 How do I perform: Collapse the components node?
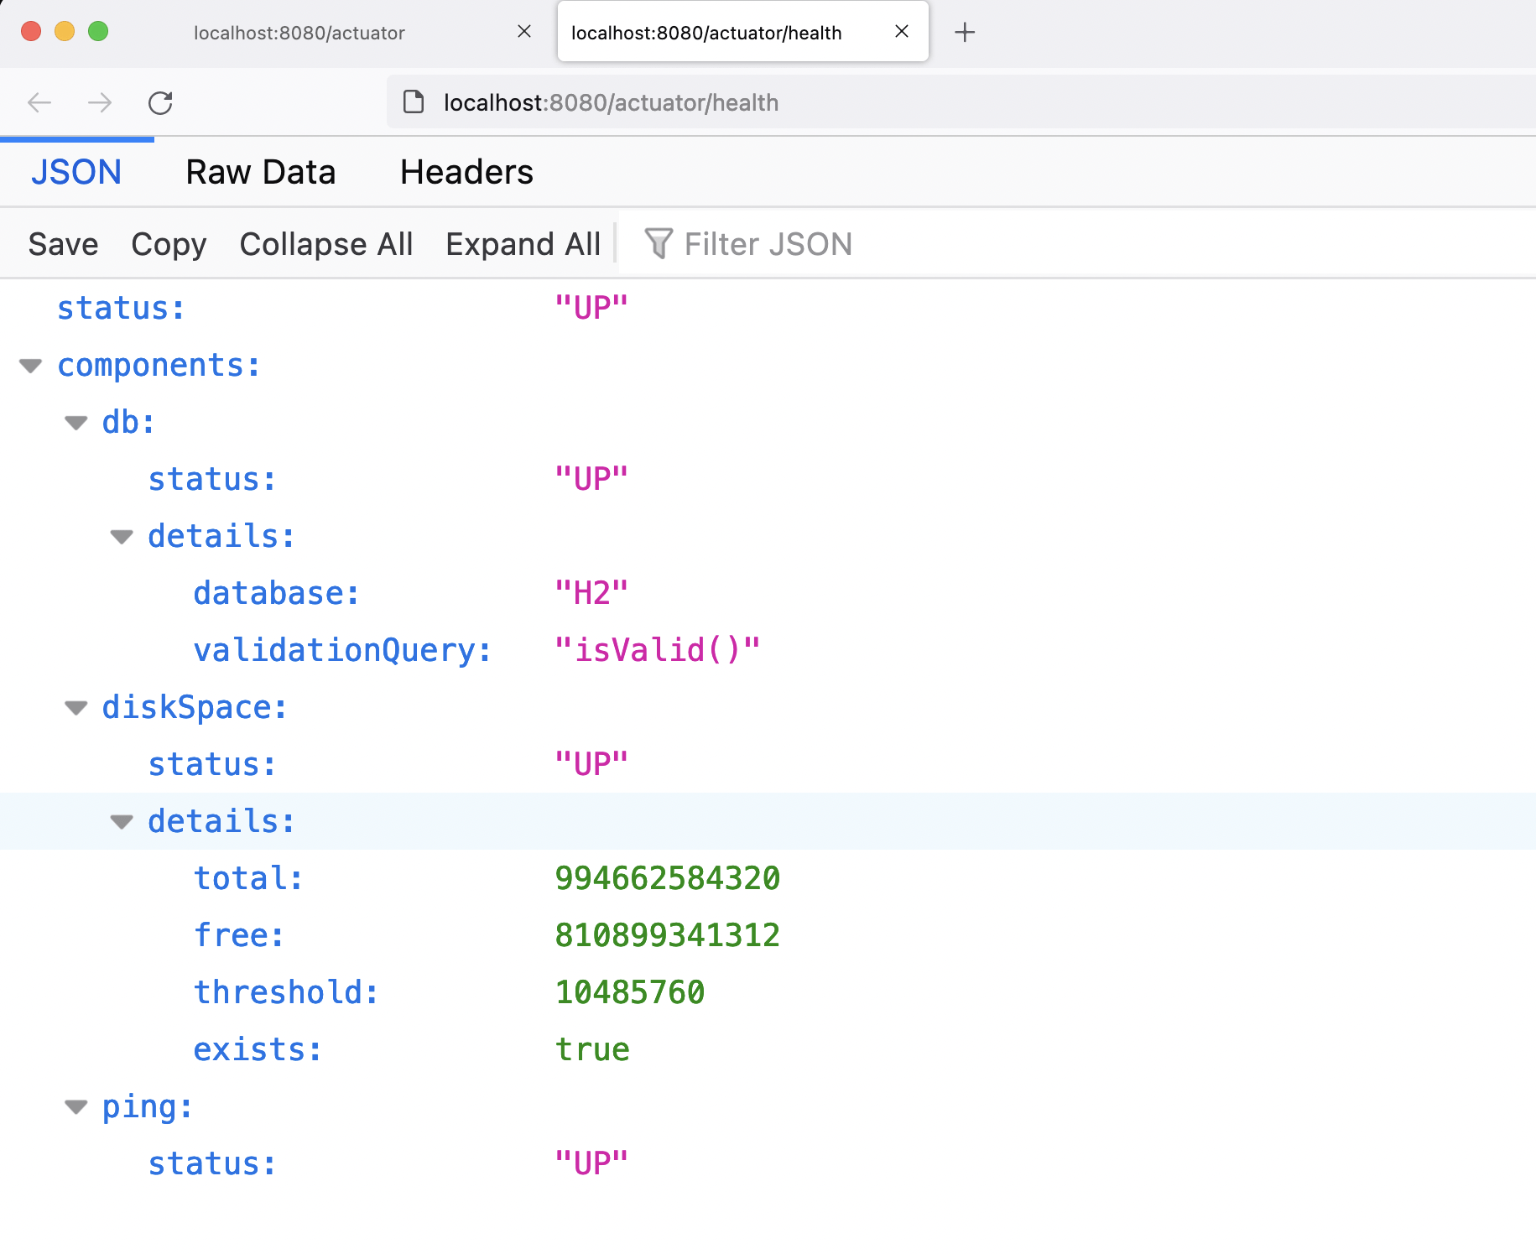[x=30, y=366]
